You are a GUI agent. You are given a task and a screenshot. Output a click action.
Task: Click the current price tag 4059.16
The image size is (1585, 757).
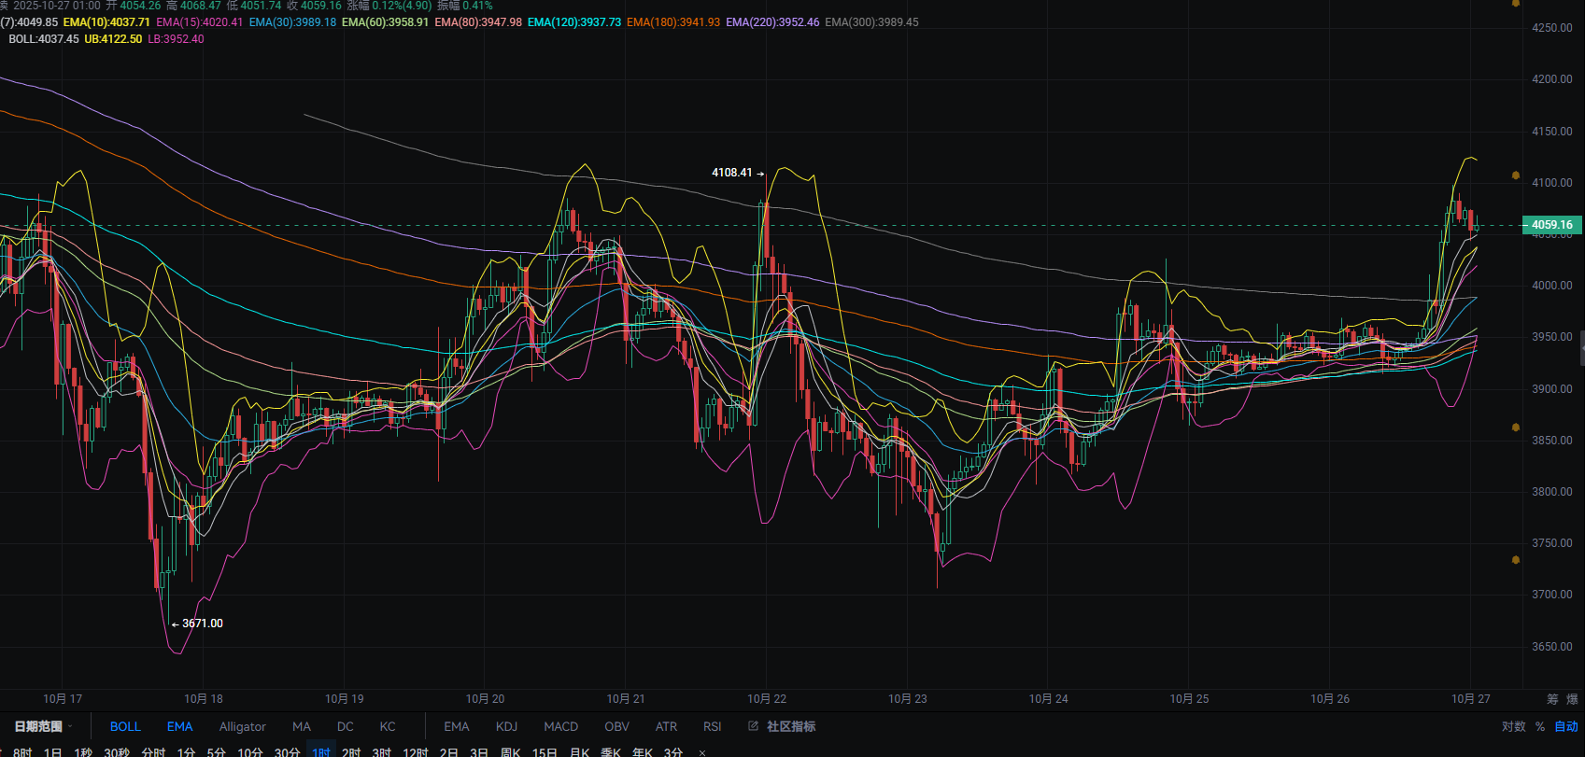pos(1551,225)
